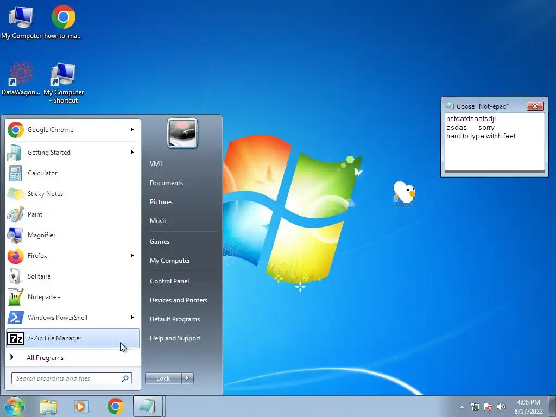
Task: Open Calculator in Start menu
Action: coord(73,173)
